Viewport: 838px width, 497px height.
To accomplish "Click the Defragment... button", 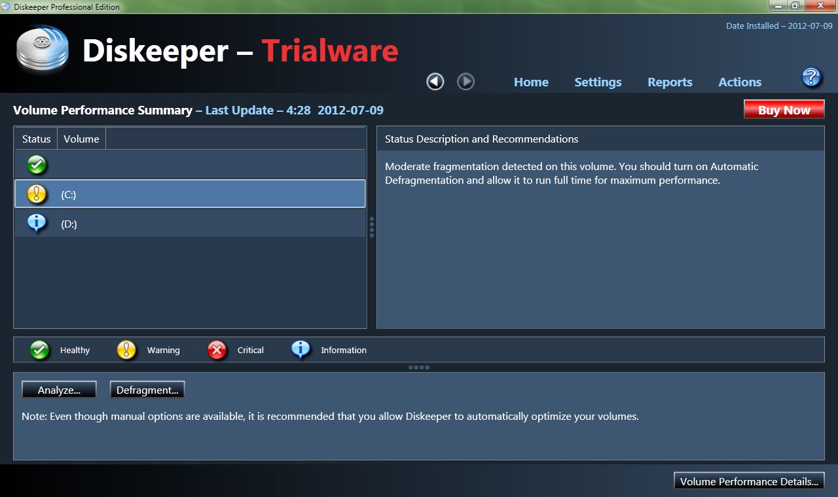I will (147, 390).
